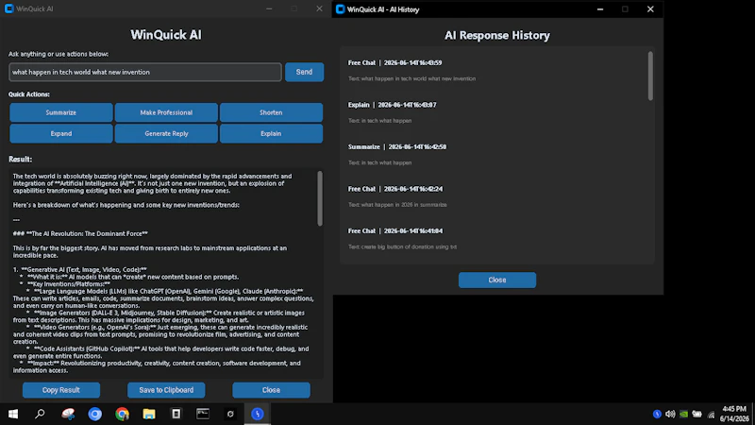Click Close button in AI Response History
Screen dimensions: 755x425
497,280
